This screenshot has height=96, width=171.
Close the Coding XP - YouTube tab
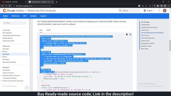(26, 2)
